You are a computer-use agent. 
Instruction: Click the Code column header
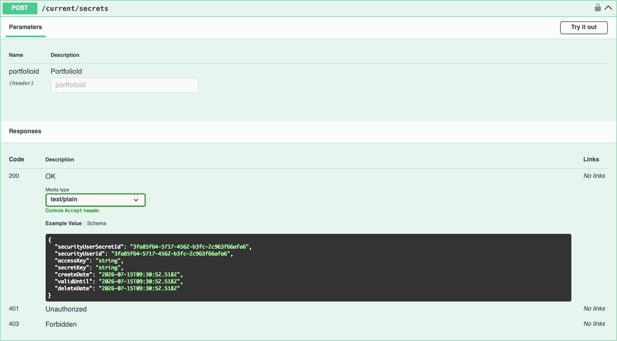17,159
